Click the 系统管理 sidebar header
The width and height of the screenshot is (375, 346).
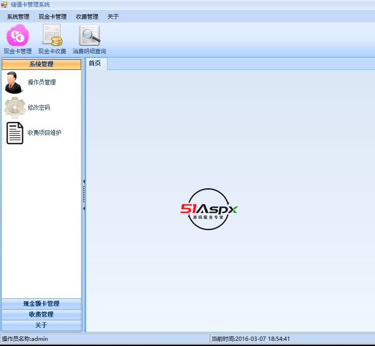pyautogui.click(x=41, y=64)
